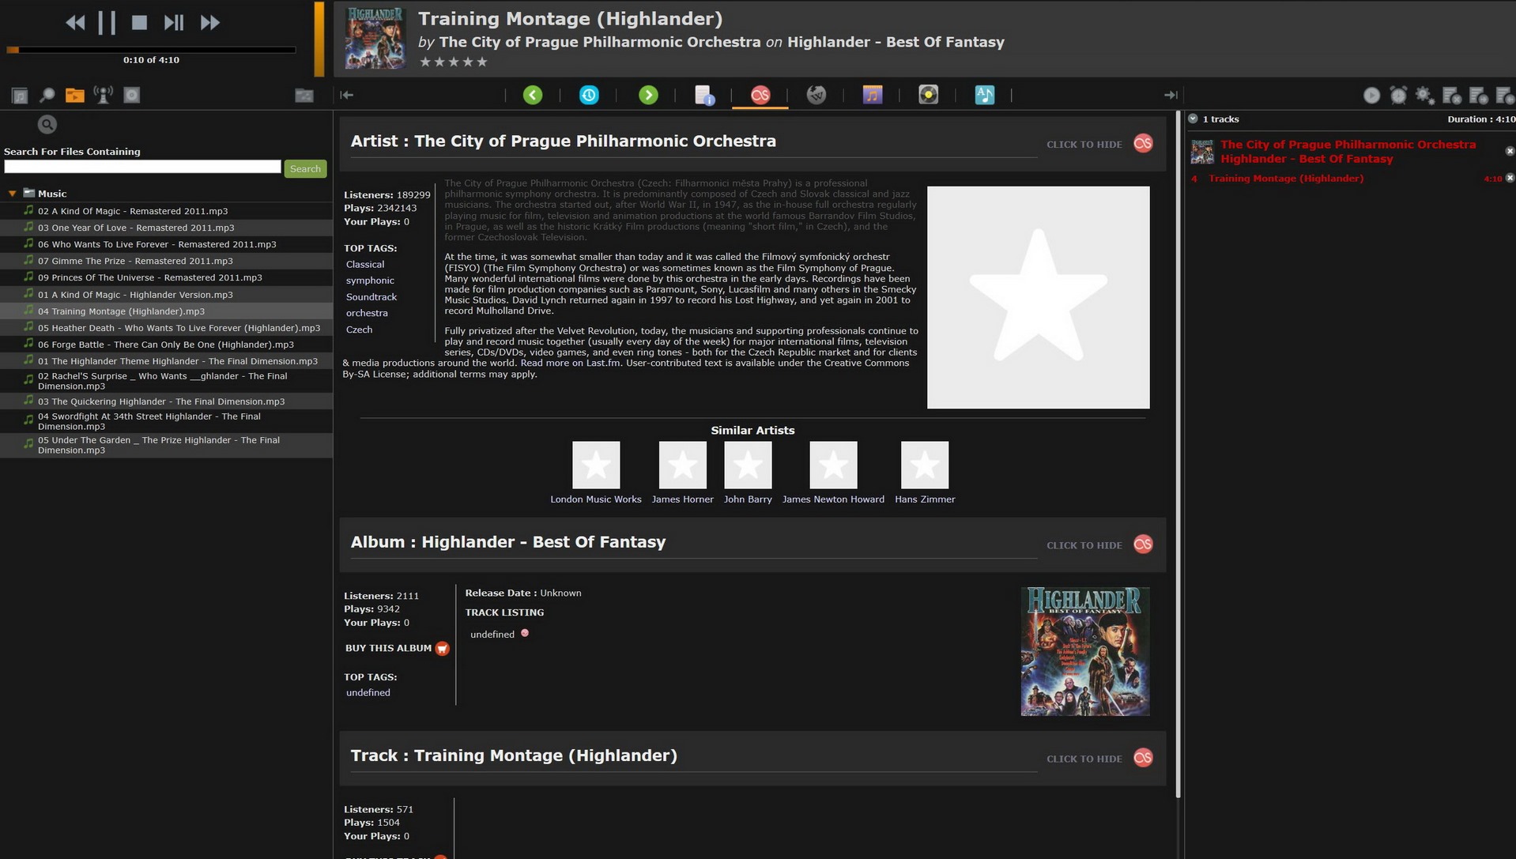Stop playback with the stop button

click(139, 23)
